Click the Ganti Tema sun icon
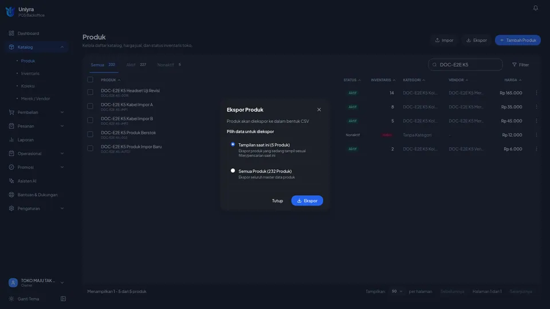This screenshot has width=550, height=309. [x=11, y=299]
